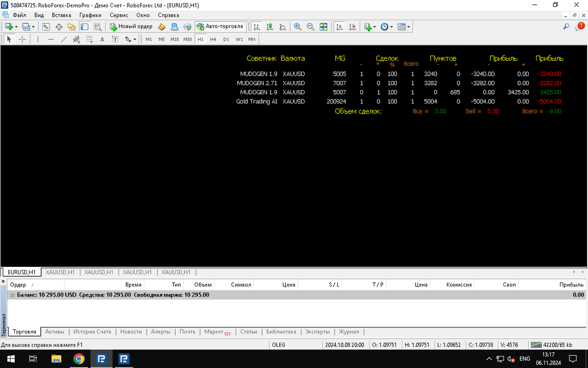588x368 pixels.
Task: Open search magnifier in toolbar
Action: pyautogui.click(x=566, y=26)
